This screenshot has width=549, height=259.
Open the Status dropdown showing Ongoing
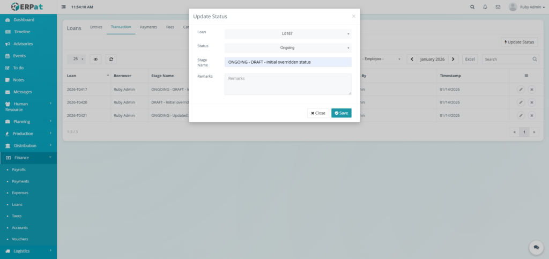point(288,48)
